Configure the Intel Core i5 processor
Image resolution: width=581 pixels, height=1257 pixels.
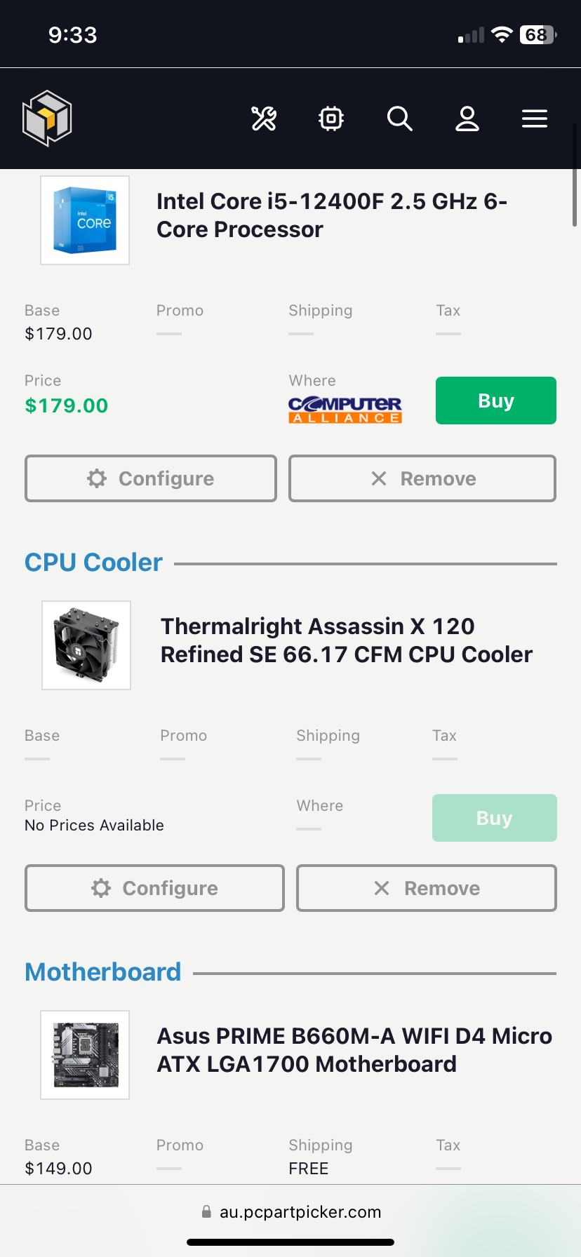[x=151, y=478]
